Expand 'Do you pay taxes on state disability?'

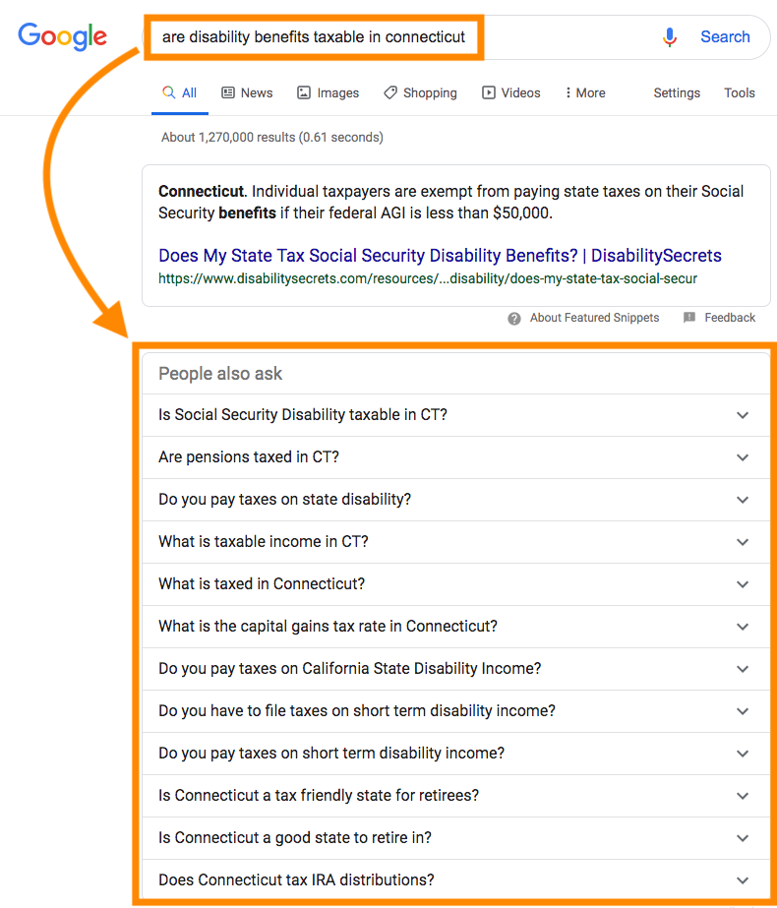[455, 500]
